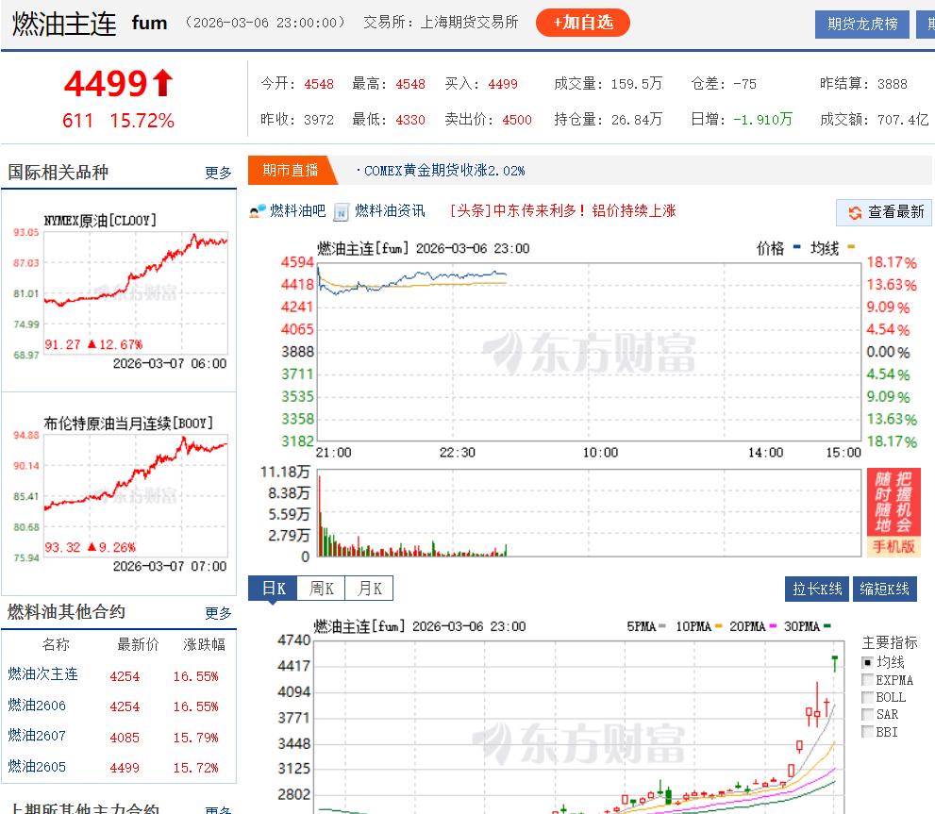The image size is (935, 814).
Task: Open the 燃油2605 contract link
Action: 37,767
